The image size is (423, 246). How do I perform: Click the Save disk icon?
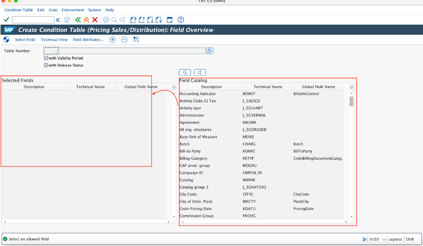click(x=67, y=20)
